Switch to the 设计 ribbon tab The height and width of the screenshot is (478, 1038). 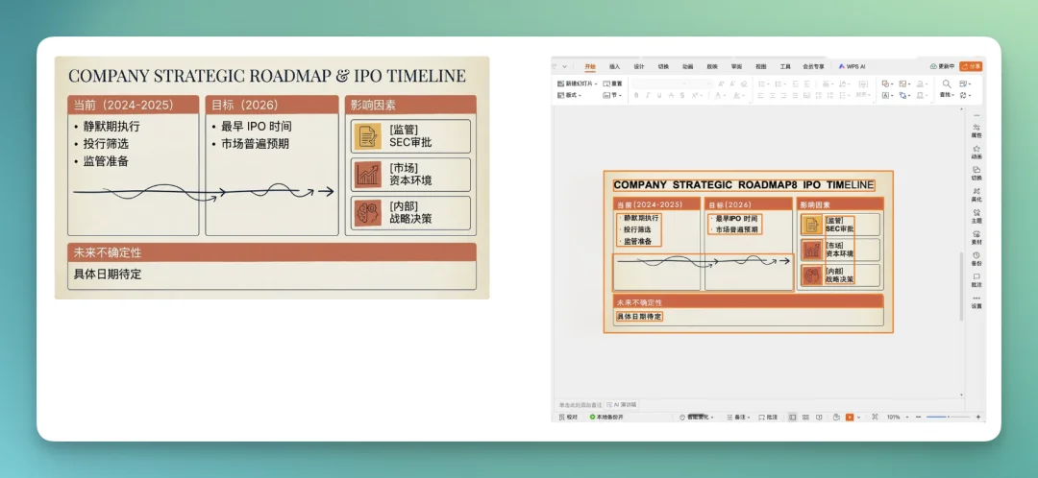[639, 67]
